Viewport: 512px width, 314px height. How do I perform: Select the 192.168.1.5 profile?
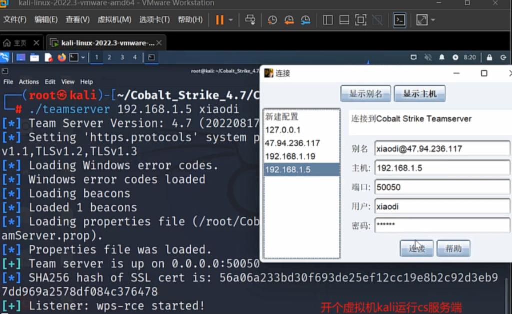tap(302, 170)
